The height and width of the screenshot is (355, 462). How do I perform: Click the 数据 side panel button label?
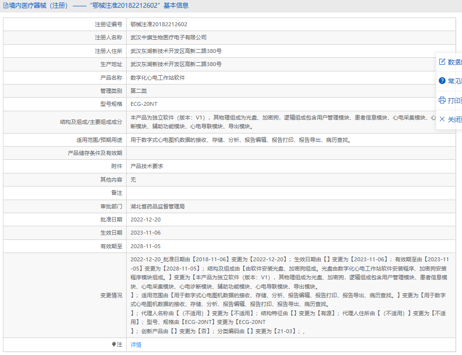tap(455, 62)
